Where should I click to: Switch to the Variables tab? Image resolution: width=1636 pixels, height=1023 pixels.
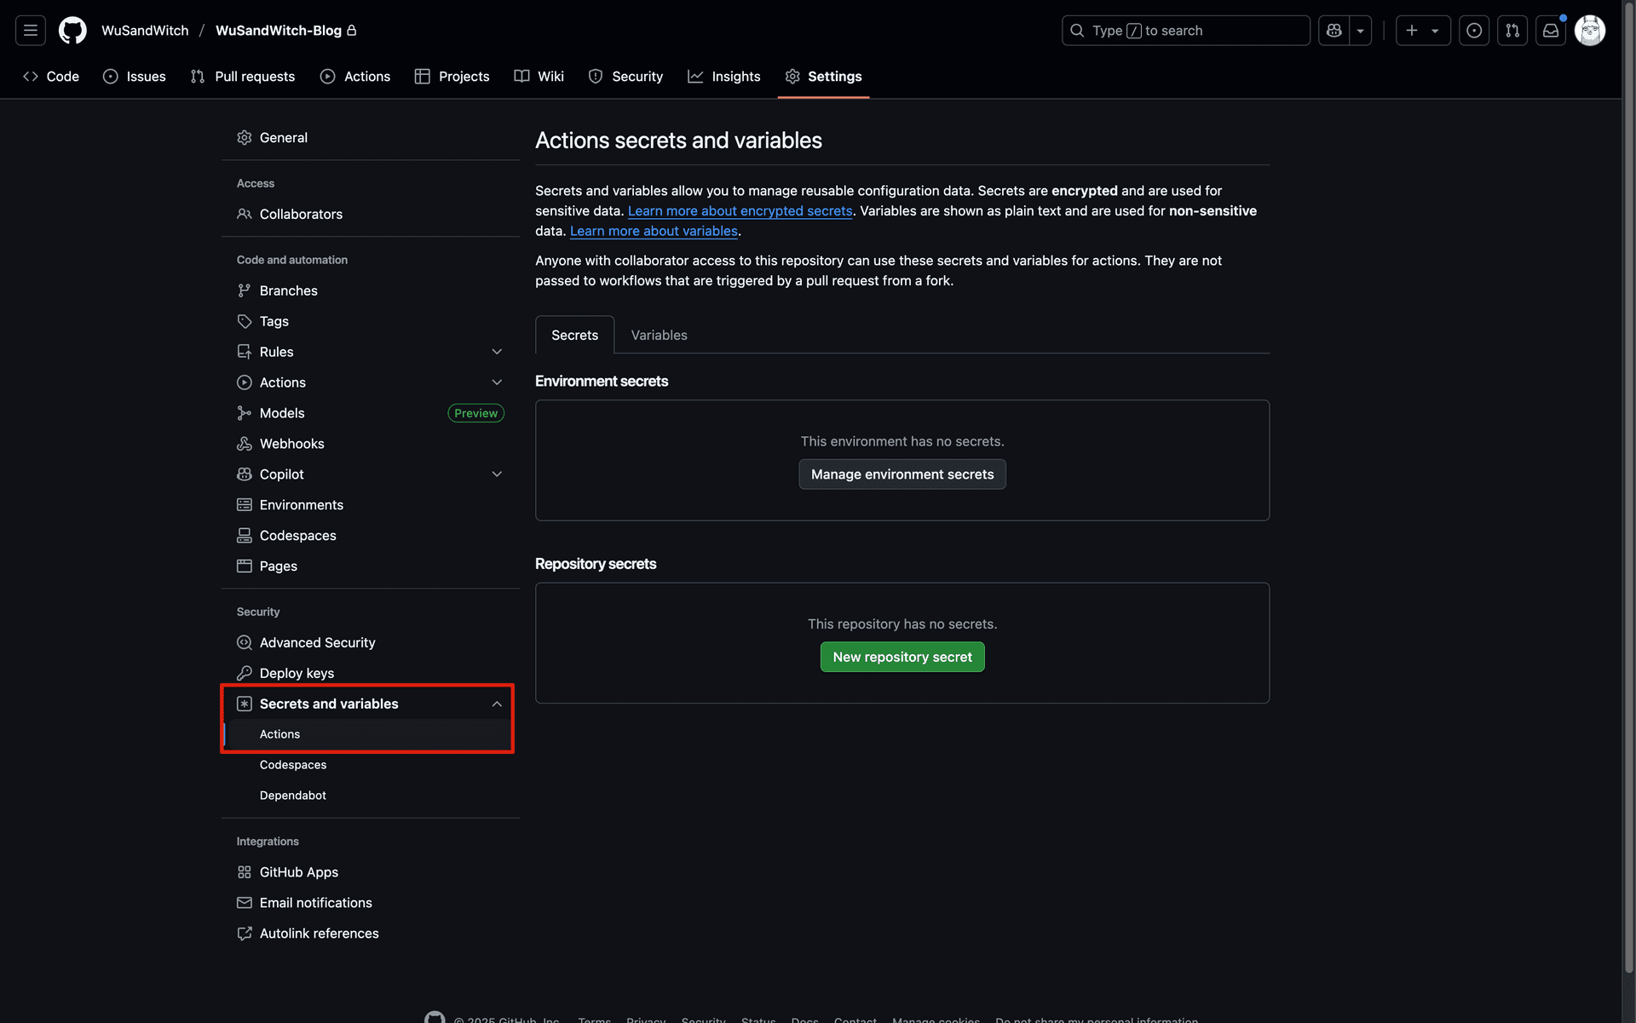tap(659, 335)
